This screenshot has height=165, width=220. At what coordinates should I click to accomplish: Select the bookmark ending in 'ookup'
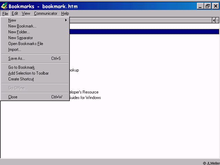pos(74,70)
